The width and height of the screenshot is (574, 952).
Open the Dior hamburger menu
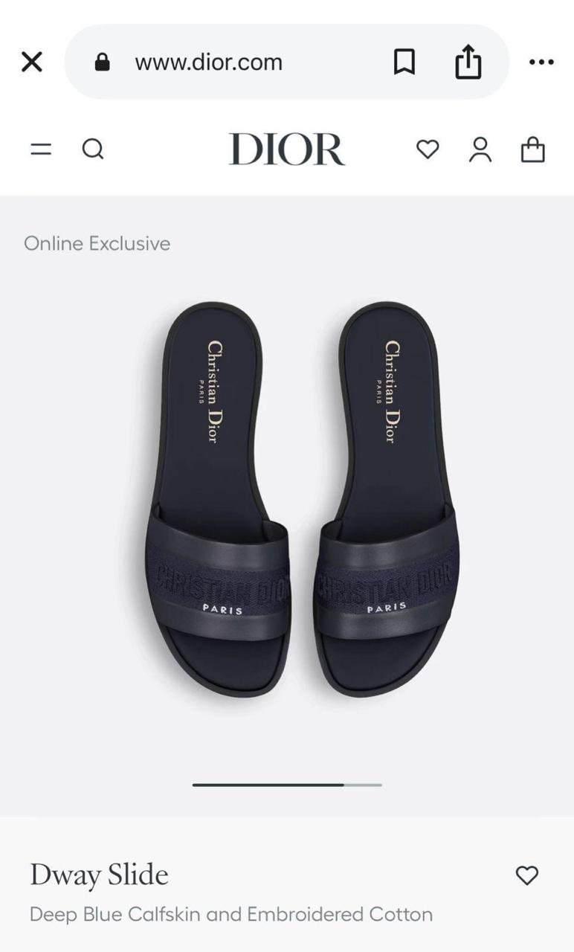click(x=41, y=149)
